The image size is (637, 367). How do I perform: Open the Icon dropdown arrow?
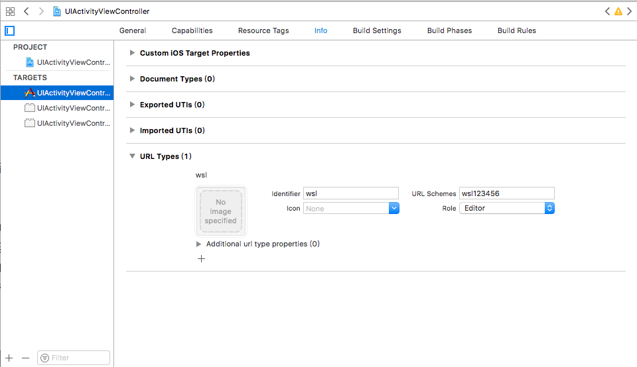pyautogui.click(x=393, y=209)
